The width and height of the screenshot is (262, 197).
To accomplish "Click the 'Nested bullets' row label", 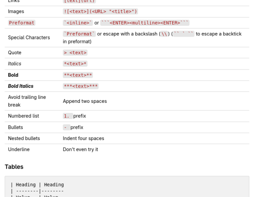I will (24, 138).
